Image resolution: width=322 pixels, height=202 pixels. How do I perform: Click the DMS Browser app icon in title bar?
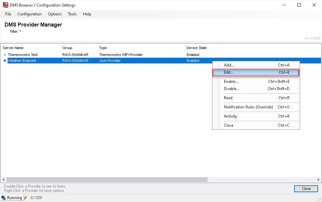(5, 5)
